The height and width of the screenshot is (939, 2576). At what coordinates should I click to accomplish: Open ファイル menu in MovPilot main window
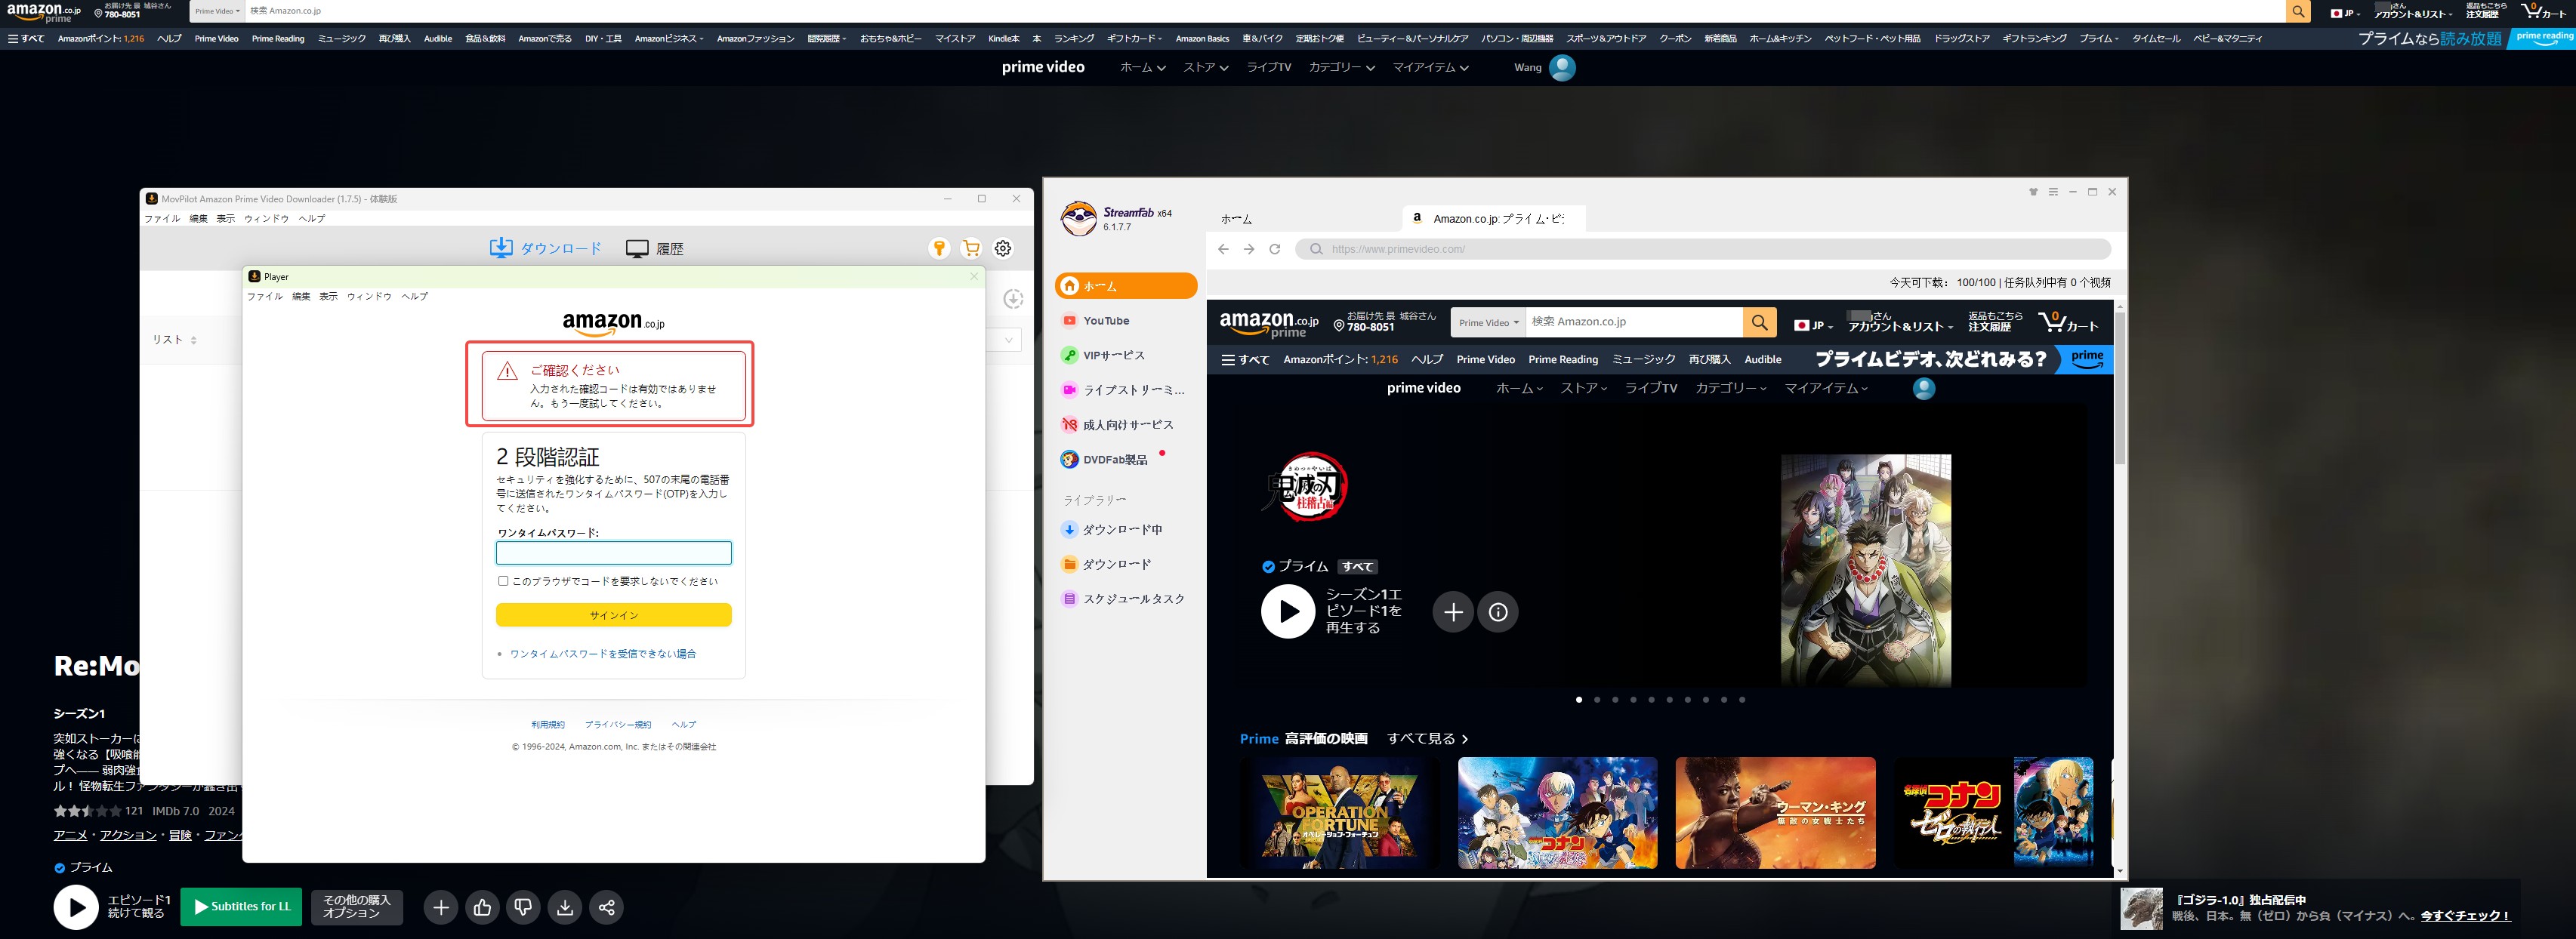coord(162,218)
